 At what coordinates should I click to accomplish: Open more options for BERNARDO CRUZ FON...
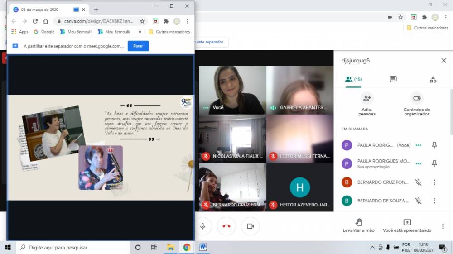point(434,182)
